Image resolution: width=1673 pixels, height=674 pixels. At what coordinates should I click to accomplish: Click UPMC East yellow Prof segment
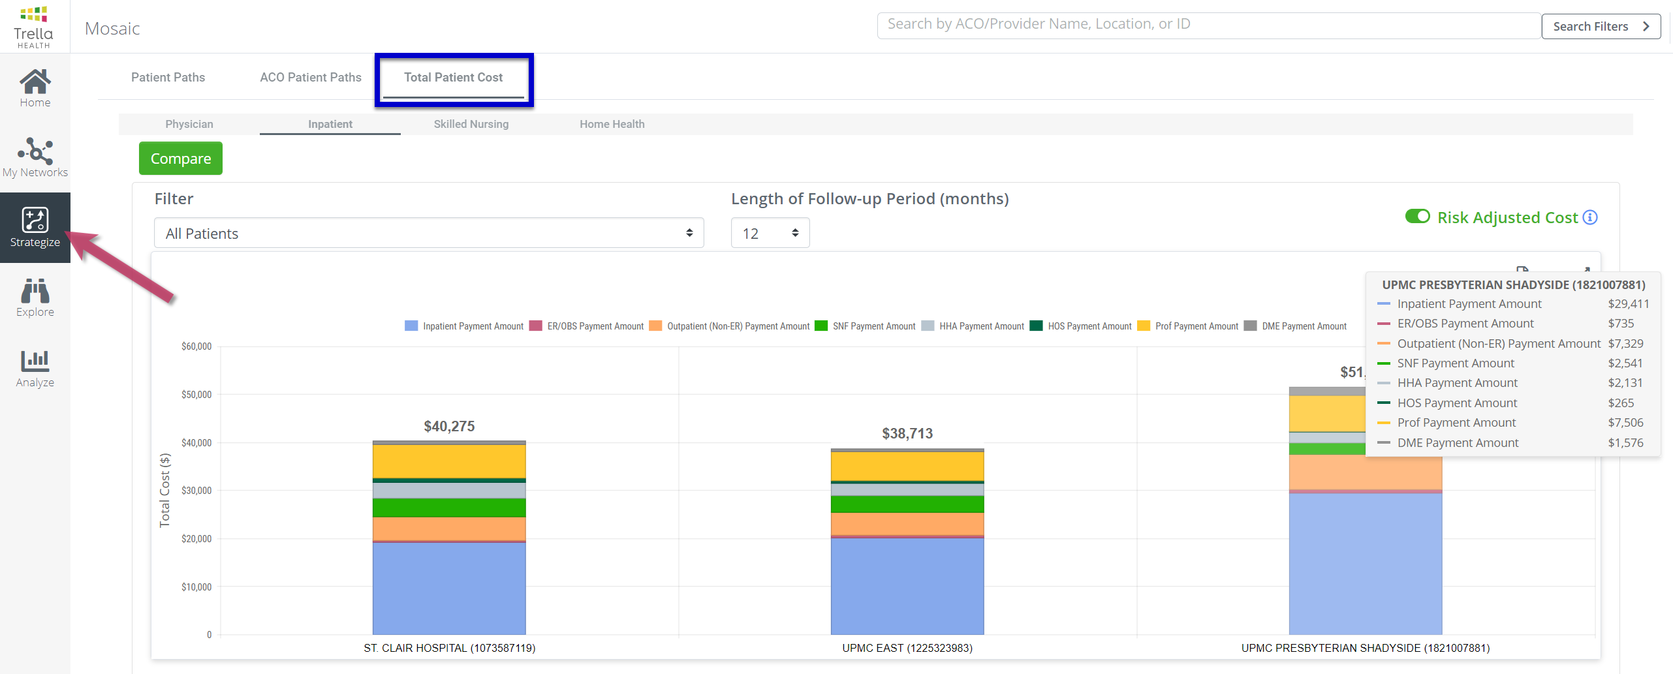[x=907, y=467]
